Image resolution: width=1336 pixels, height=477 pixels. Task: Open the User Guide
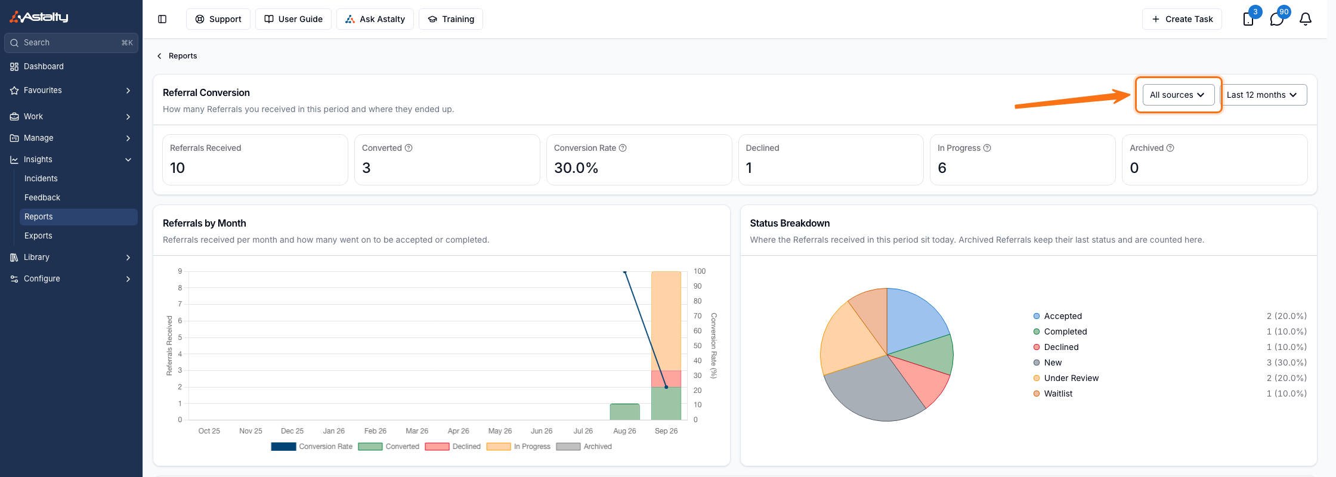click(293, 19)
